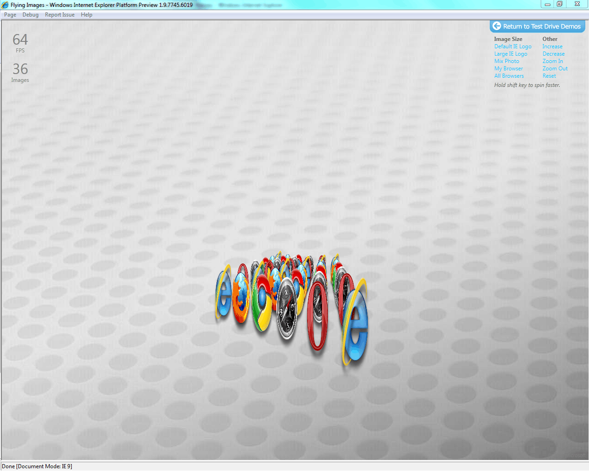Click the Internet Explorer icon in the title bar
This screenshot has height=471, width=589.
point(5,5)
